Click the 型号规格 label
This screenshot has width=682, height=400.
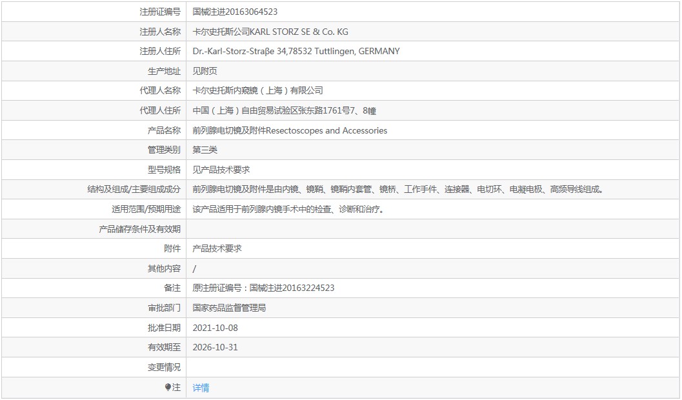click(164, 170)
